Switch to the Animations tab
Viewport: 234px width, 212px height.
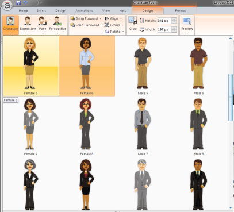(x=84, y=11)
